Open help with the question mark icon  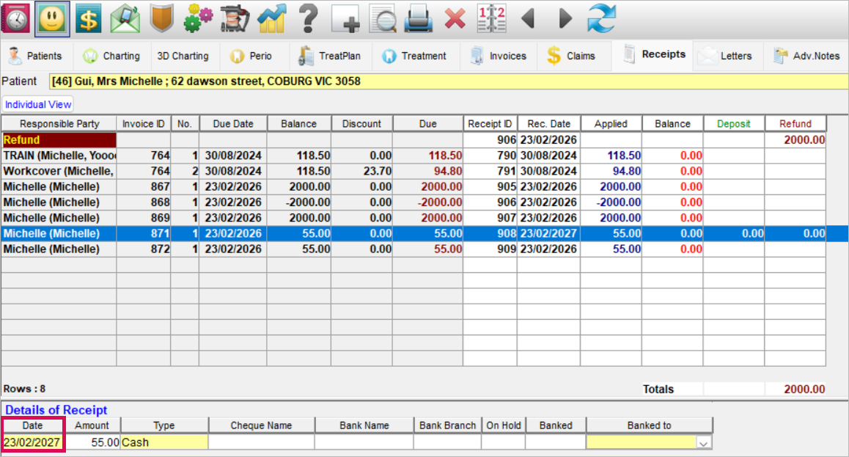309,18
